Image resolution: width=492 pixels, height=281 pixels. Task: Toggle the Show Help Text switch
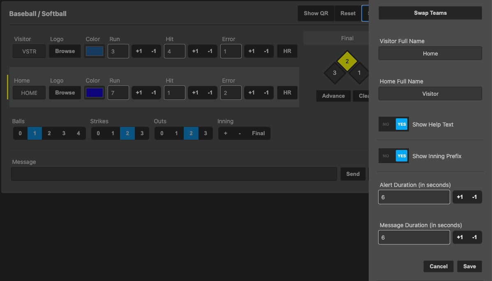(x=393, y=124)
